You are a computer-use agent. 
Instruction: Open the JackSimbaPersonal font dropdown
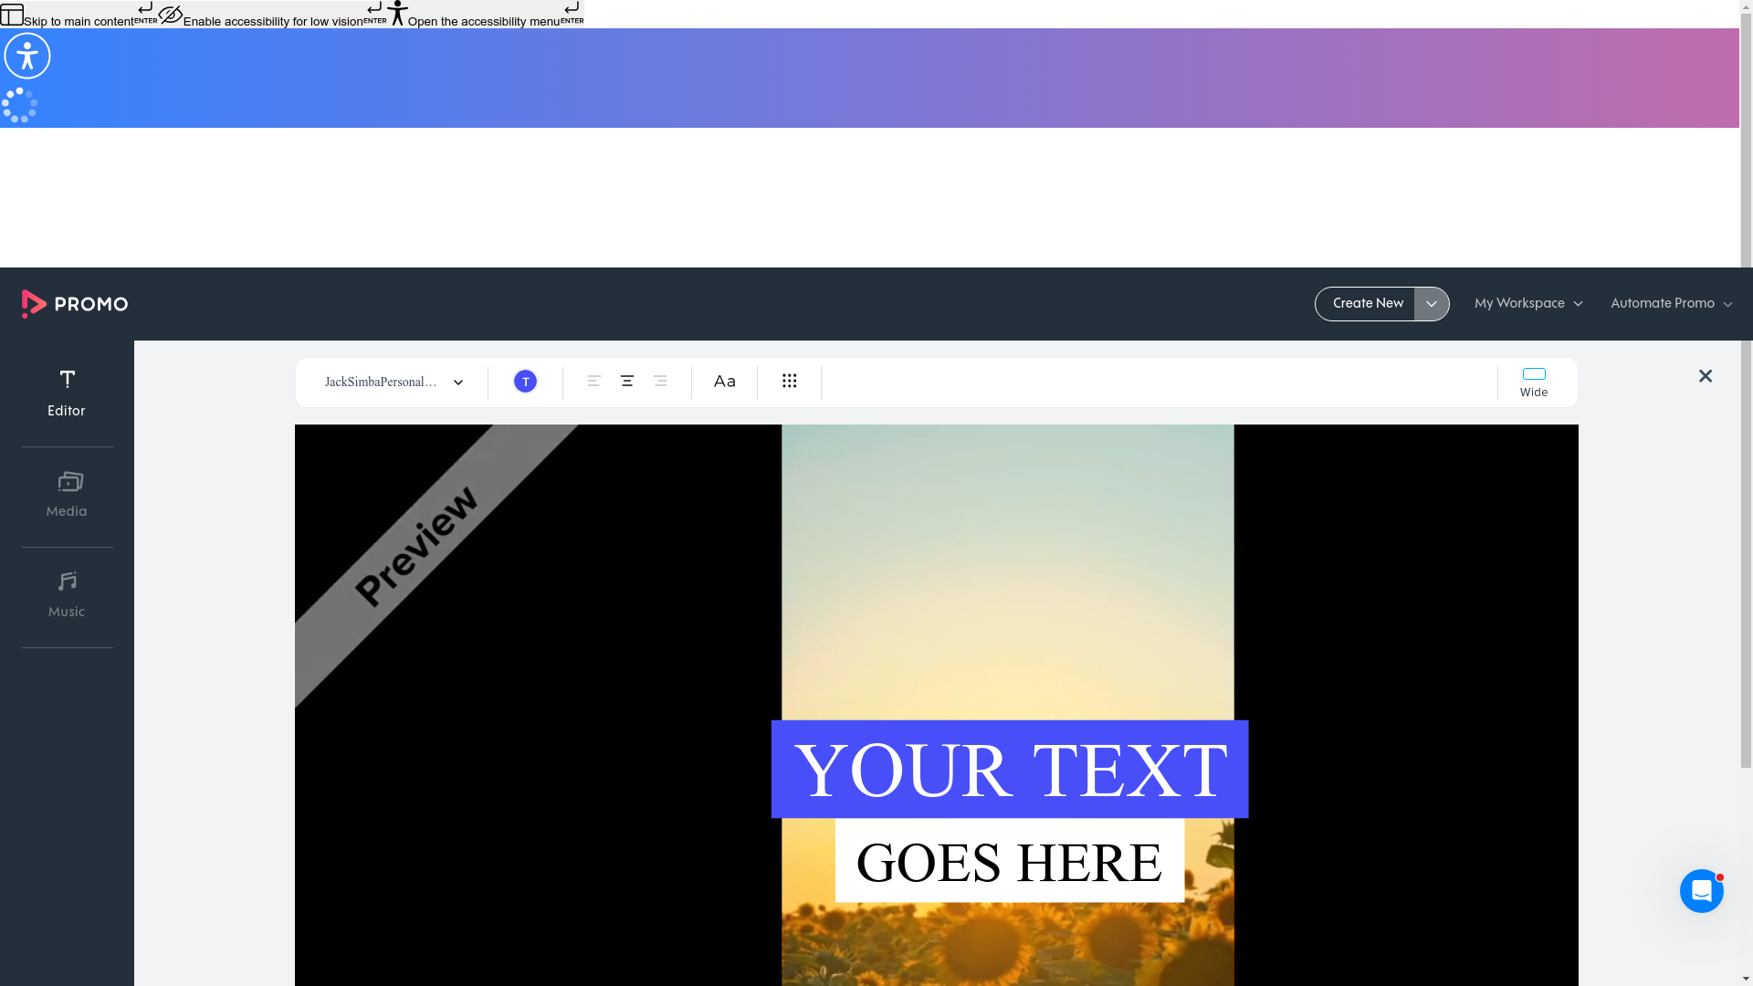point(393,382)
